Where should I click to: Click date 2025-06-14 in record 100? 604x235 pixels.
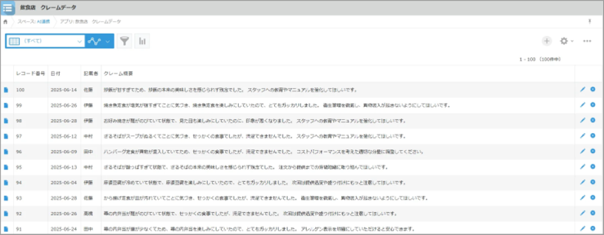(x=63, y=90)
